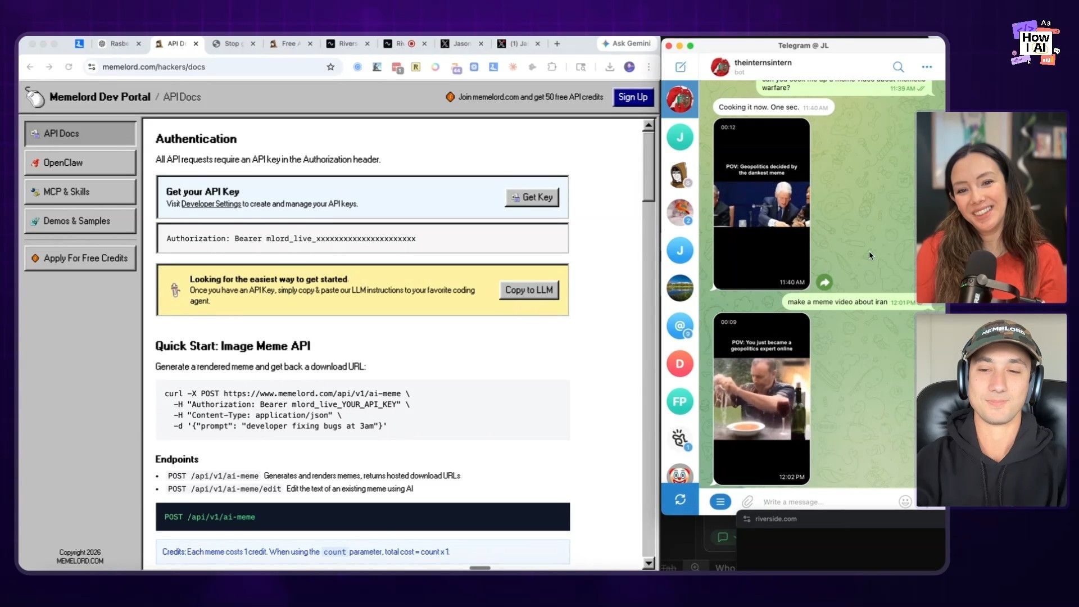The width and height of the screenshot is (1079, 607).
Task: Open the Developer Settings link
Action: (211, 204)
